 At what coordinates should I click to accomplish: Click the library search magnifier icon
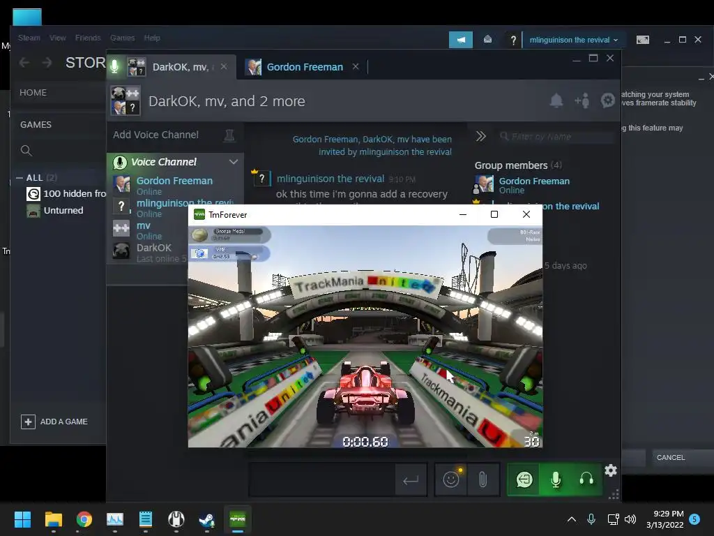pyautogui.click(x=26, y=151)
